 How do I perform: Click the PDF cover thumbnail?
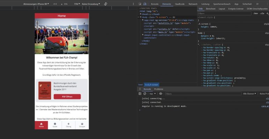click(45, 90)
